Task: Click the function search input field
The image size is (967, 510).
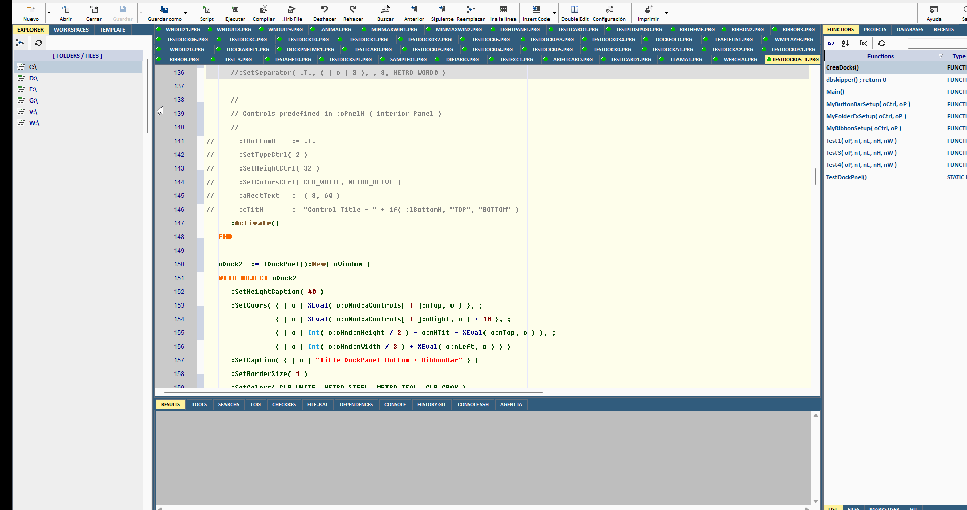Action: pos(937,43)
